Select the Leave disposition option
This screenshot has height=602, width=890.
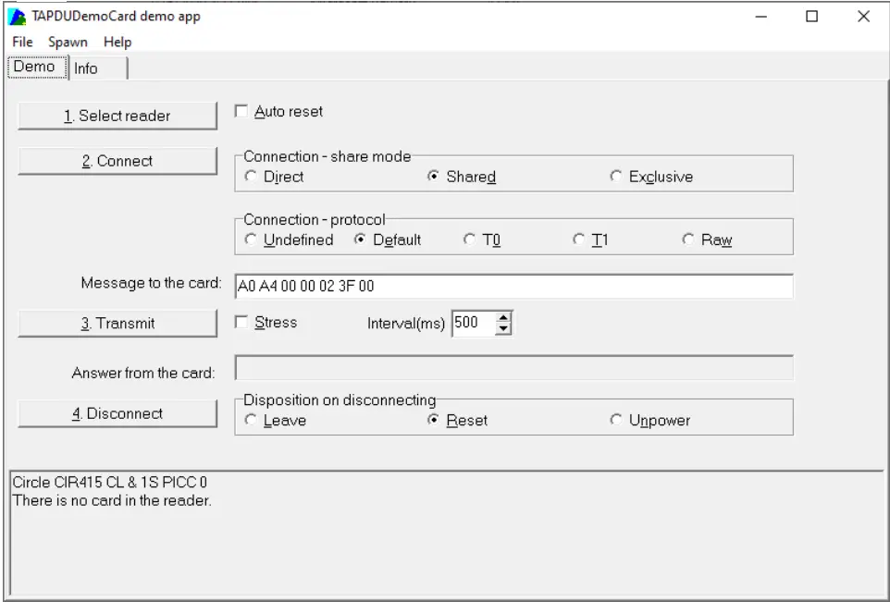pos(251,421)
